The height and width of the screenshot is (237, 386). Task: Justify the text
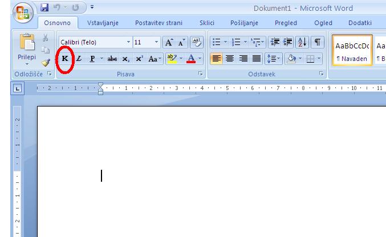pyautogui.click(x=257, y=59)
